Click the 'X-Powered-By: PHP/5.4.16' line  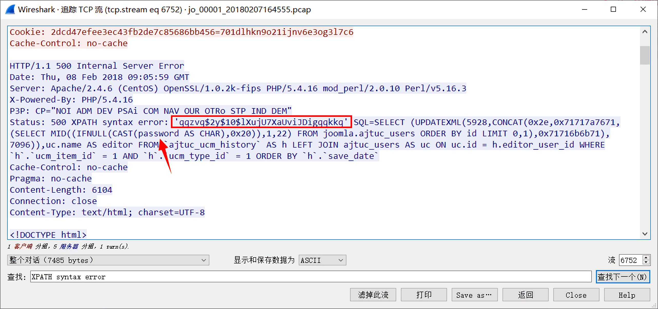click(71, 100)
